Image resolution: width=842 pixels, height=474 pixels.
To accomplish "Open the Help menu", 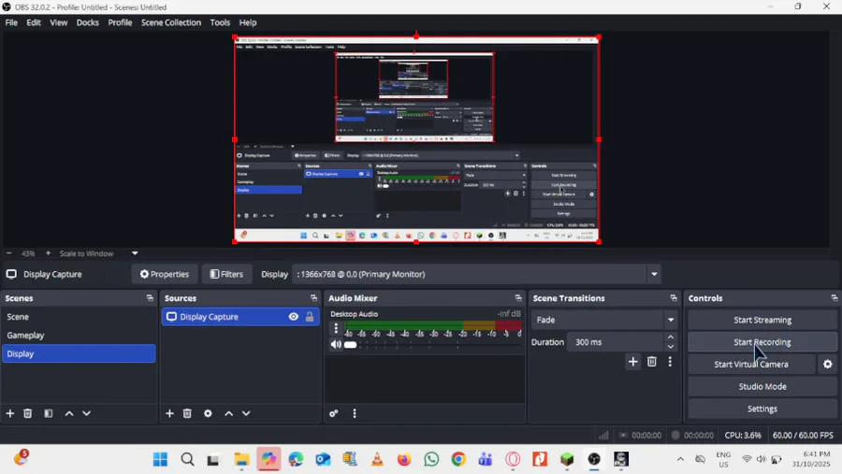I will (248, 22).
